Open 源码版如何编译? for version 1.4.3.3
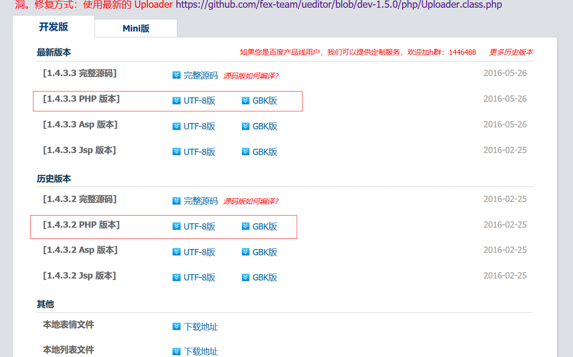 pos(251,76)
